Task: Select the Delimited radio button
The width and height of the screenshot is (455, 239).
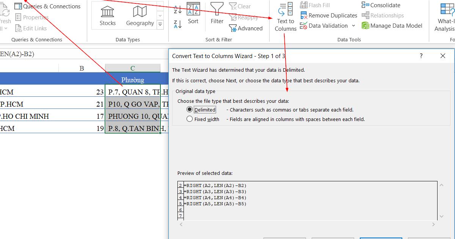Action: pyautogui.click(x=189, y=110)
